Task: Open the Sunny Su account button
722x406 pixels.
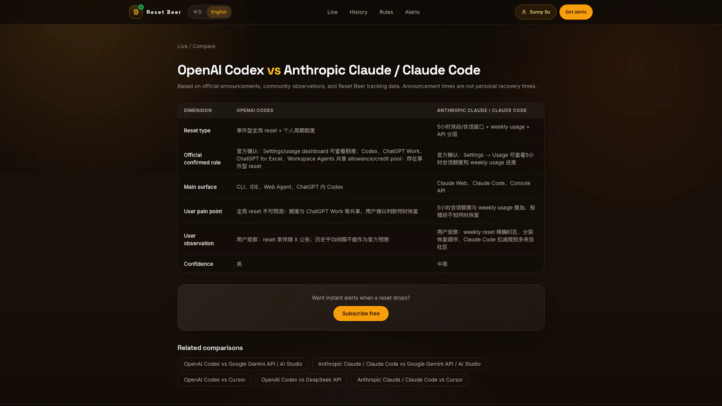Action: 536,12
